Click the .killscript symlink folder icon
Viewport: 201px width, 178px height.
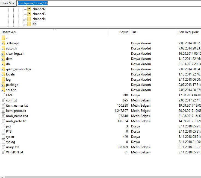click(3, 43)
